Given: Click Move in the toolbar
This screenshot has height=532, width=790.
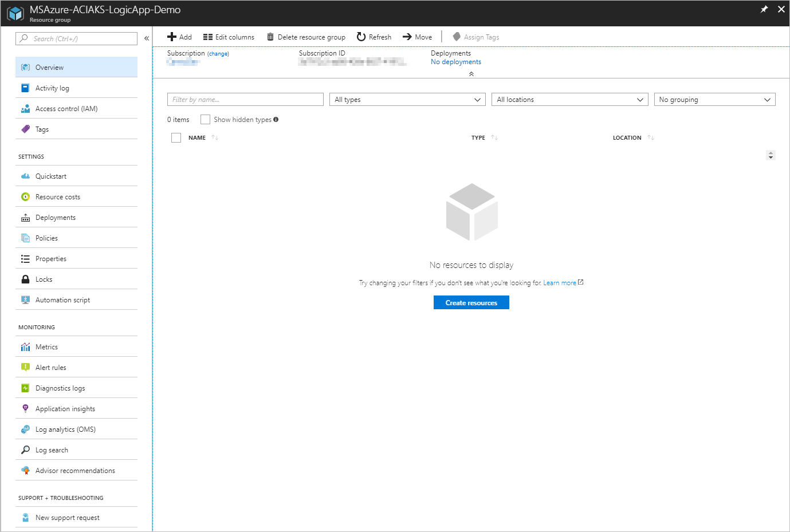Looking at the screenshot, I should point(418,37).
